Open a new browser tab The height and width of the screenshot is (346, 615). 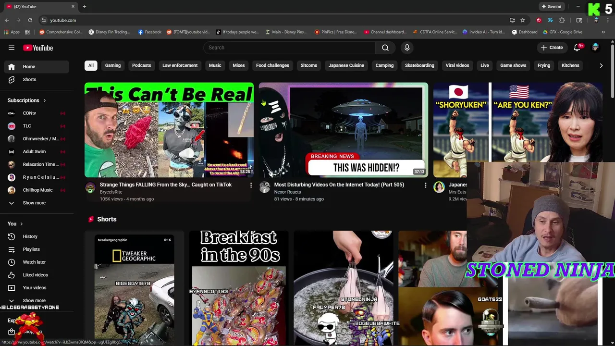[x=84, y=6]
